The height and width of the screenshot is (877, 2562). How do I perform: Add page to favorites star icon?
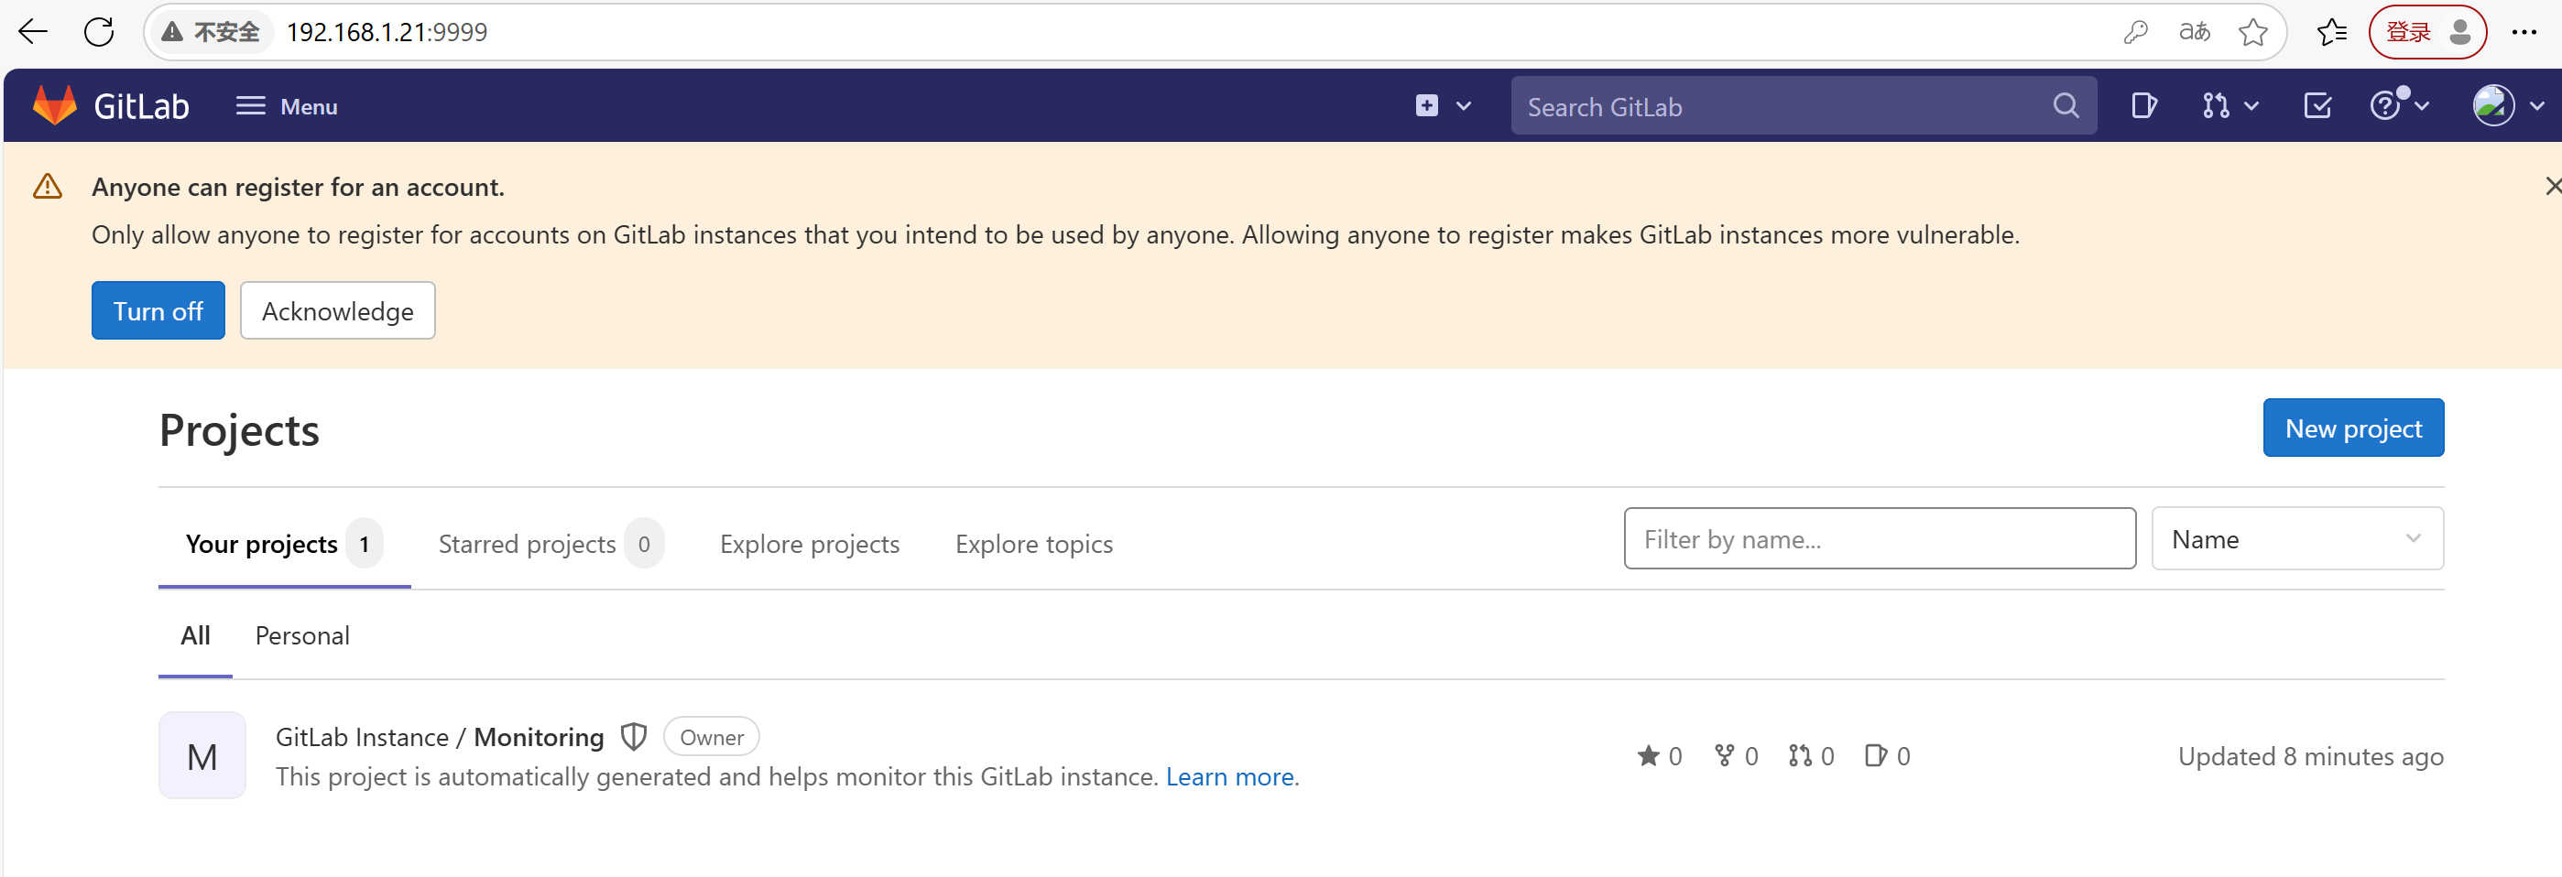click(x=2252, y=33)
